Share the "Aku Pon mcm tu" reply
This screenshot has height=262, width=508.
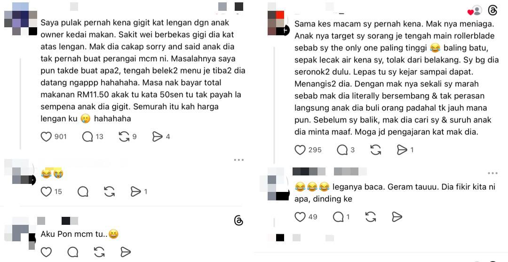click(x=126, y=252)
